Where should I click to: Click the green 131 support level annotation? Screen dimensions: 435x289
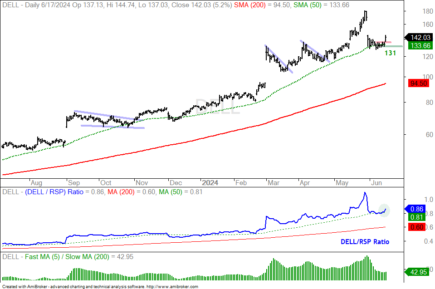[391, 53]
